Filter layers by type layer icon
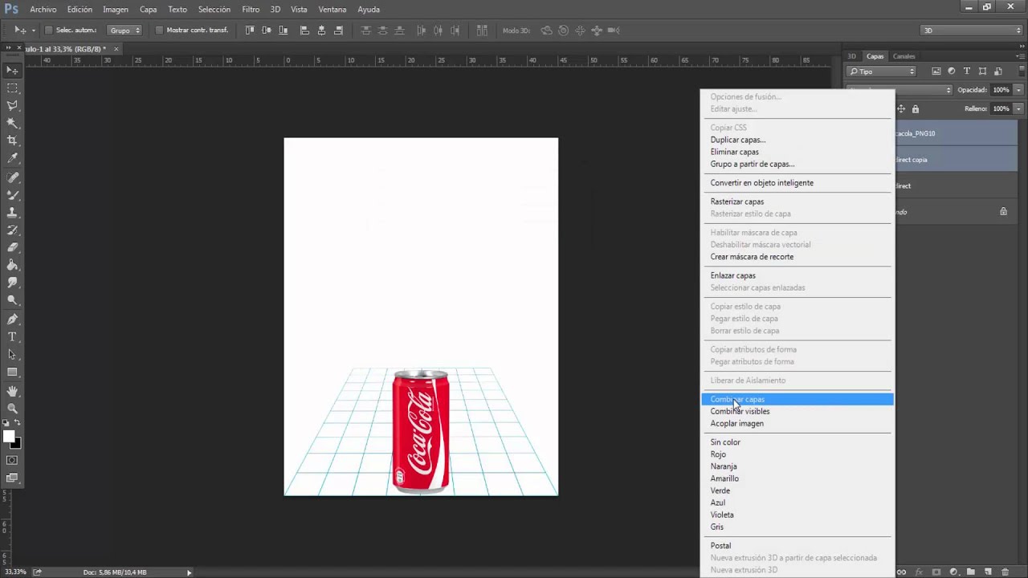This screenshot has height=578, width=1028. click(x=967, y=71)
